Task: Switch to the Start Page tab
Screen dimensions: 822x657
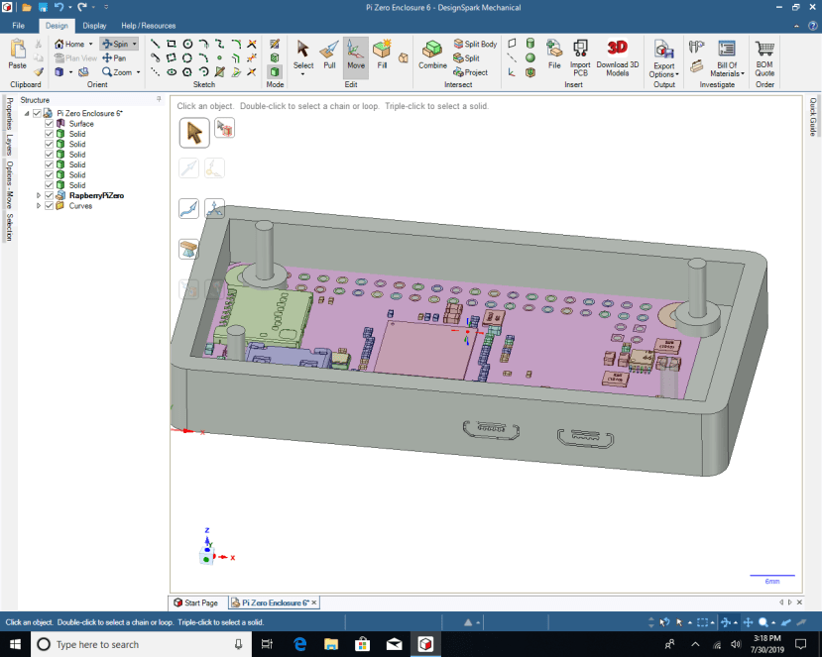Action: (x=196, y=602)
